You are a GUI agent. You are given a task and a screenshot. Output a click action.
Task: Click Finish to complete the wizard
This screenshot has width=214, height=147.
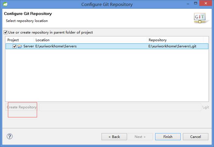168,137
